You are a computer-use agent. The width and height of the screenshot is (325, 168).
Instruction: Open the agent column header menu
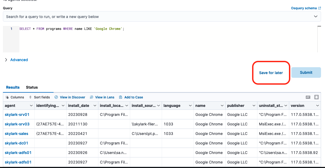click(x=31, y=106)
